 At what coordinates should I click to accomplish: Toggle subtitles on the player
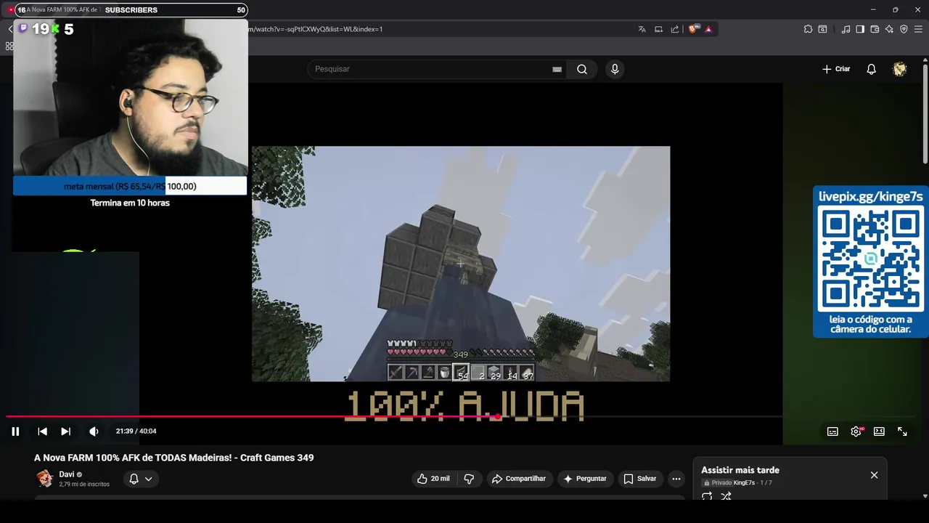click(x=832, y=431)
